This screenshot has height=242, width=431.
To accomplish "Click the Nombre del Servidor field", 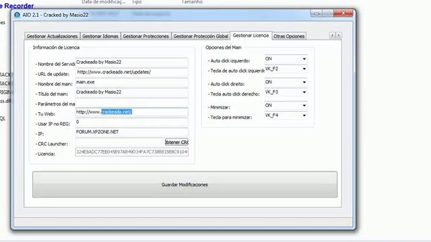I will point(132,63).
